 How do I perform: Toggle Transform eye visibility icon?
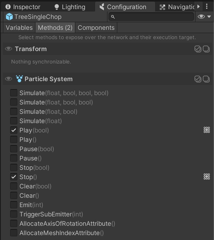click(9, 49)
